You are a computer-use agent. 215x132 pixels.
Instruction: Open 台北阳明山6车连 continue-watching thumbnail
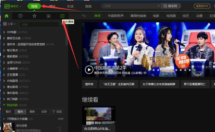(99, 115)
